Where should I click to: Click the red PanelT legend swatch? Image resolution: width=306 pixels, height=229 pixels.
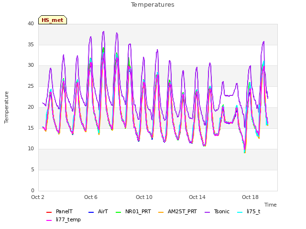click(49, 212)
